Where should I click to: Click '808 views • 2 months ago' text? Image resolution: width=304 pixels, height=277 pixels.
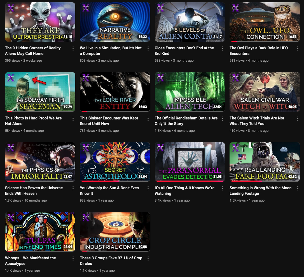[99, 60]
